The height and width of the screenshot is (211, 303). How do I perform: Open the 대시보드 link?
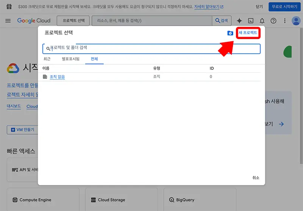14,106
